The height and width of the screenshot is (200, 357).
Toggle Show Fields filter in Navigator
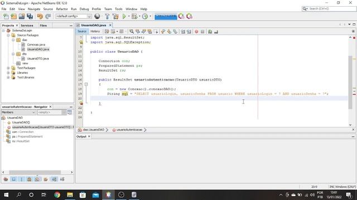pyautogui.click(x=13, y=179)
